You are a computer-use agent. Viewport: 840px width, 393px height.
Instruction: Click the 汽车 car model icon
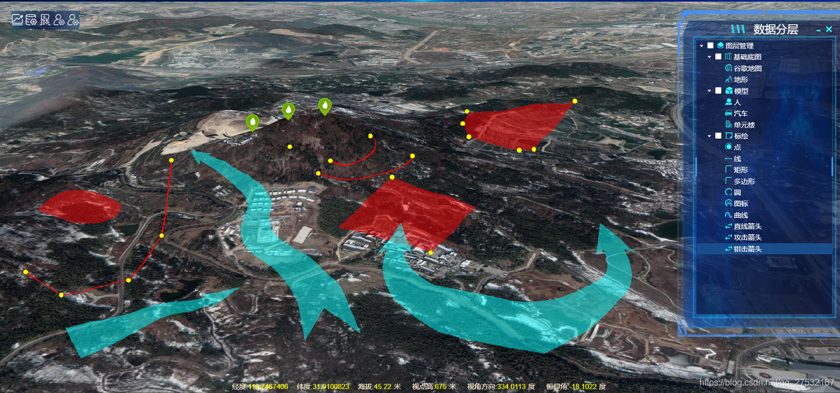point(728,113)
